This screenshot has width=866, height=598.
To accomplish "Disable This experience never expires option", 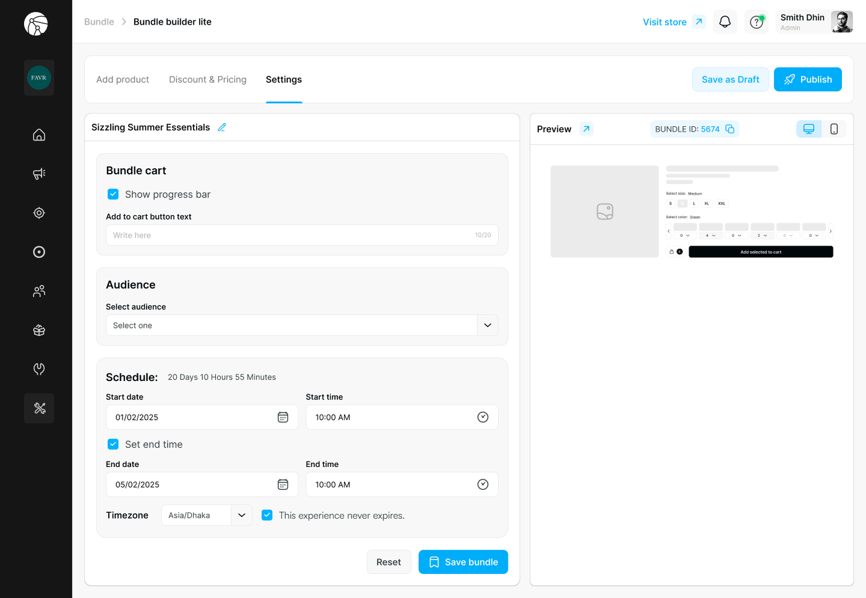I will tap(267, 515).
